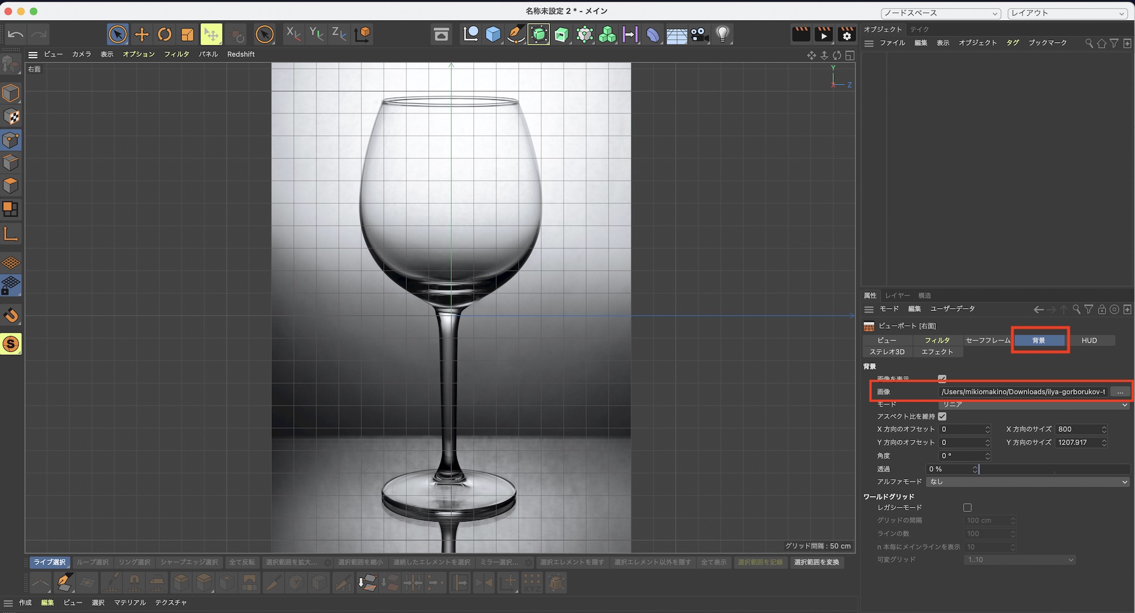Click the ライブ選択 button
The width and height of the screenshot is (1135, 613).
(x=50, y=562)
